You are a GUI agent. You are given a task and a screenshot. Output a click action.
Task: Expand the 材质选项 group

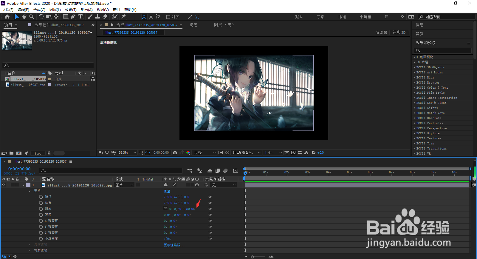click(x=29, y=251)
